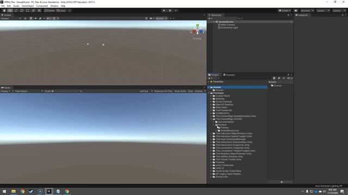Click Save search star icon in Project
Screen dimensions: 348x195
click(284, 78)
